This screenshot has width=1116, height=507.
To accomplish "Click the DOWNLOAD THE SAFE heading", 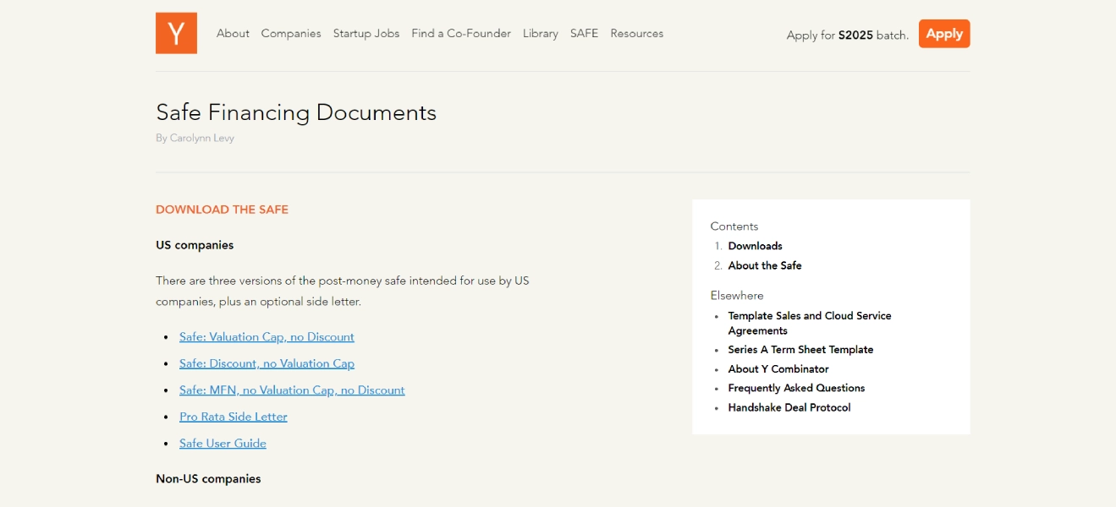I will (222, 210).
